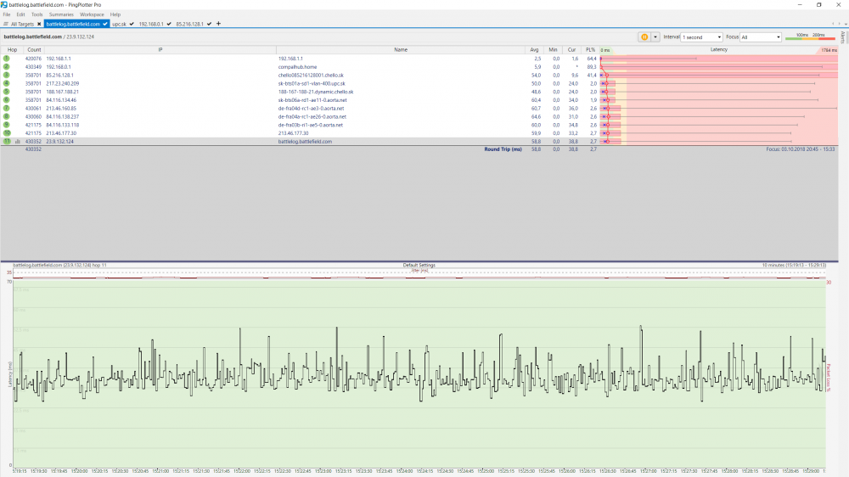Switch to the 192.168.0.1 tab
Image resolution: width=849 pixels, height=477 pixels.
pos(151,24)
